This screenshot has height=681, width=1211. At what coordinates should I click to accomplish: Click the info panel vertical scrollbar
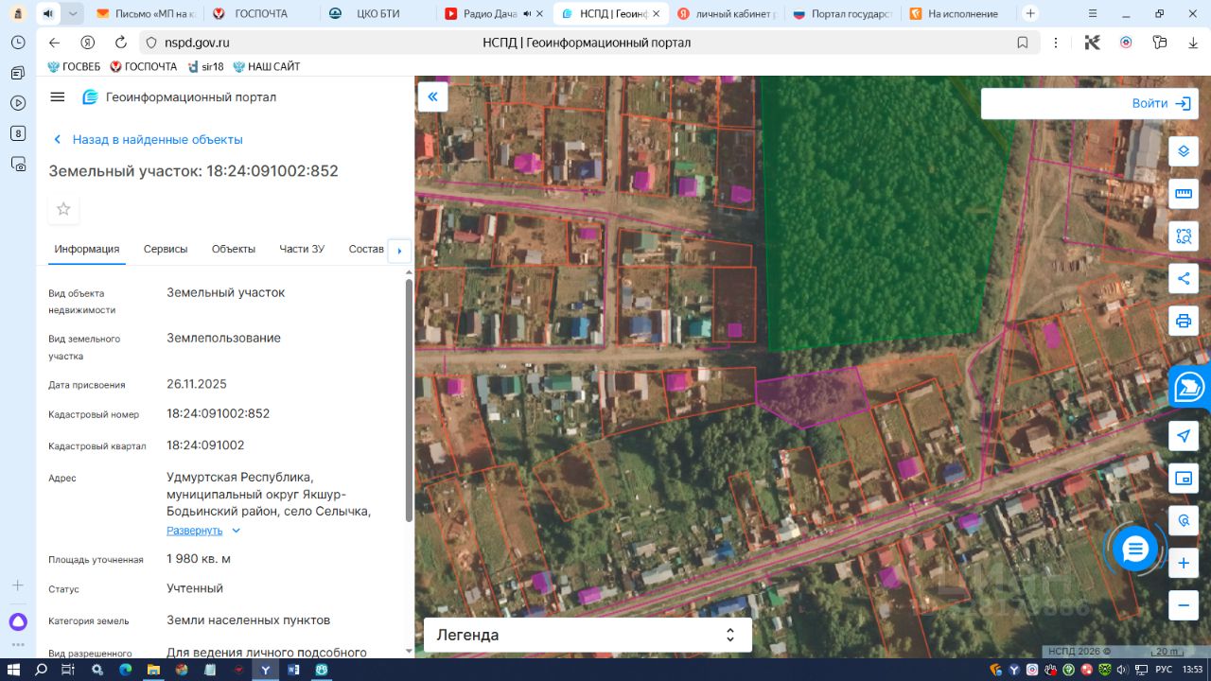[409, 399]
